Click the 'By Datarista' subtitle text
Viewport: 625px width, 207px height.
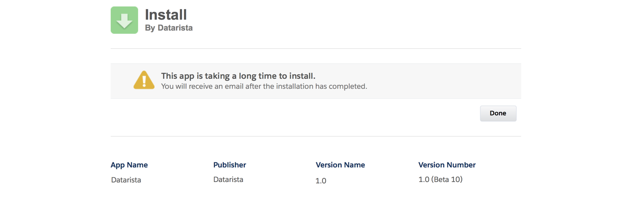click(x=169, y=28)
